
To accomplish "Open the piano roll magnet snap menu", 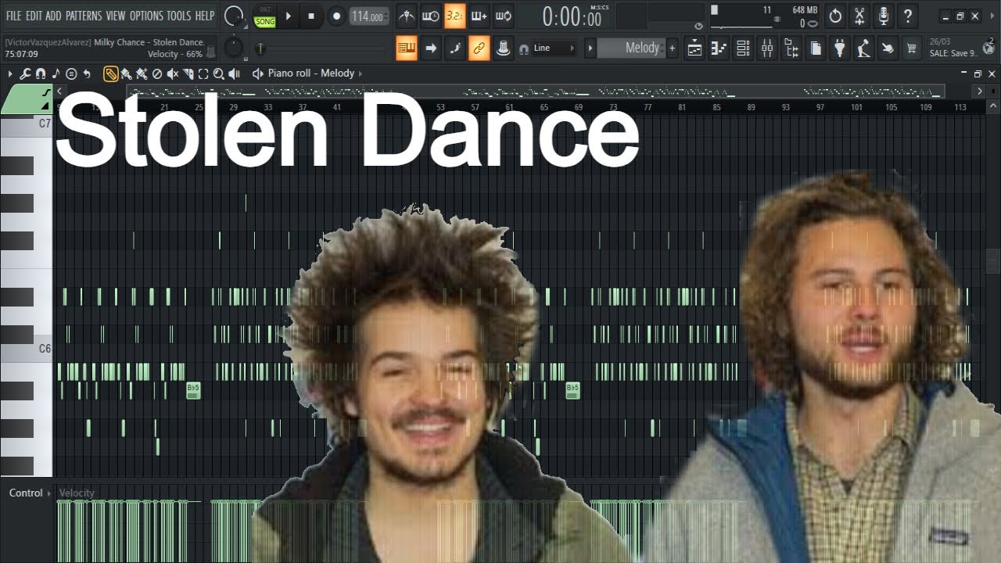I will [x=41, y=74].
